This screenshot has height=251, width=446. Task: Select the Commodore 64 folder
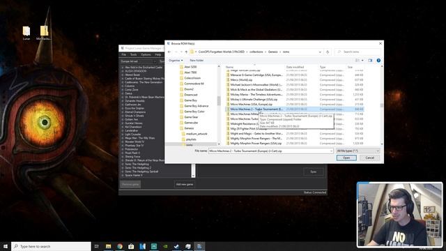point(194,84)
